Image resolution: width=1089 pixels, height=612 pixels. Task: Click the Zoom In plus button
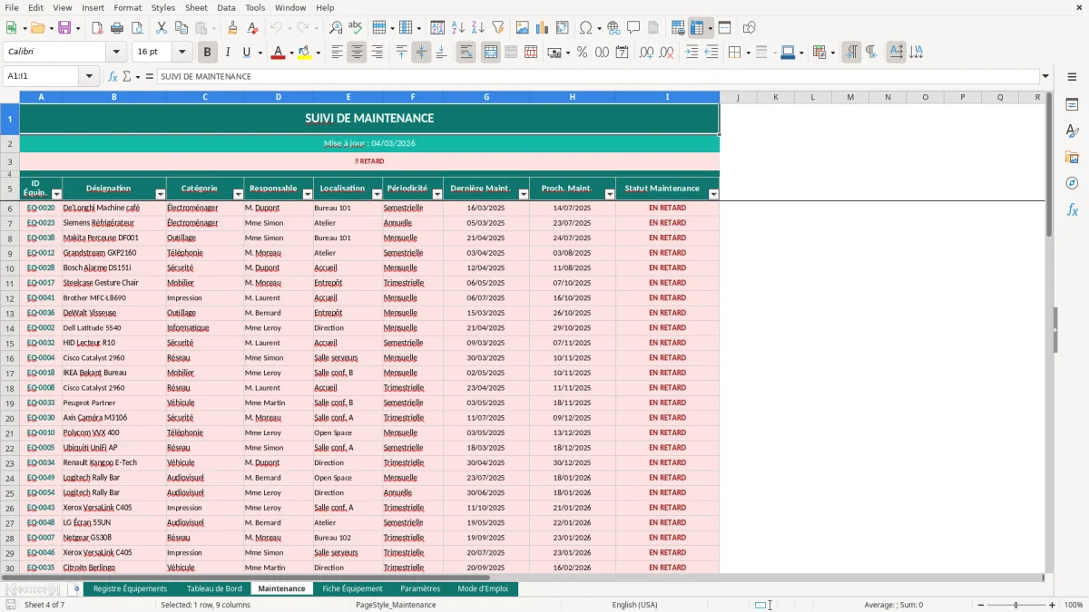(1052, 605)
